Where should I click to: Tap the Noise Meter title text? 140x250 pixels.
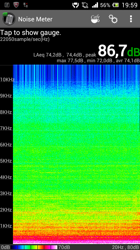[x=35, y=19]
